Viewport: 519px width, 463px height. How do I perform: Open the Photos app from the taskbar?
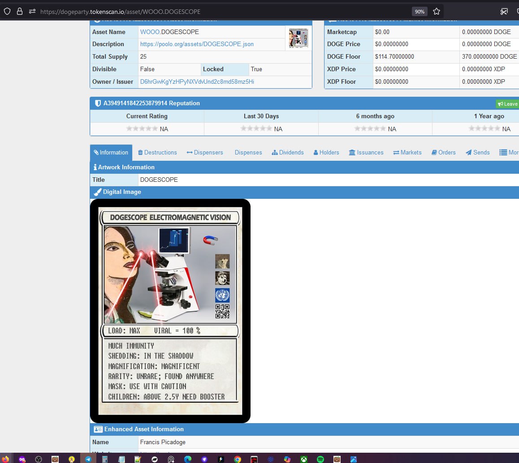pos(354,459)
